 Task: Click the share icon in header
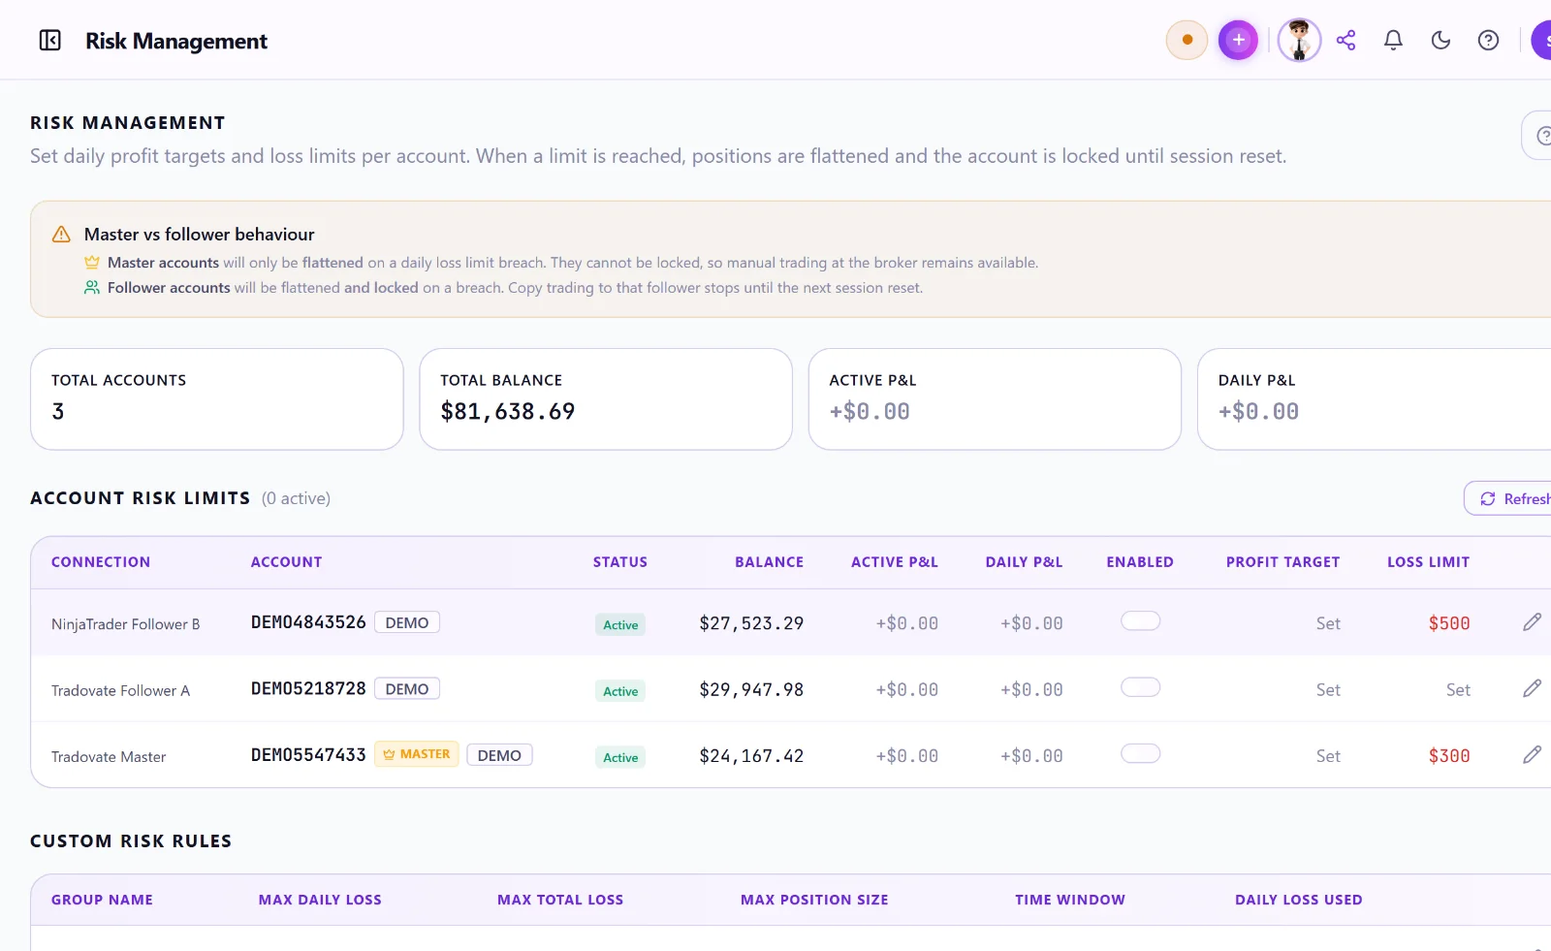(x=1345, y=40)
